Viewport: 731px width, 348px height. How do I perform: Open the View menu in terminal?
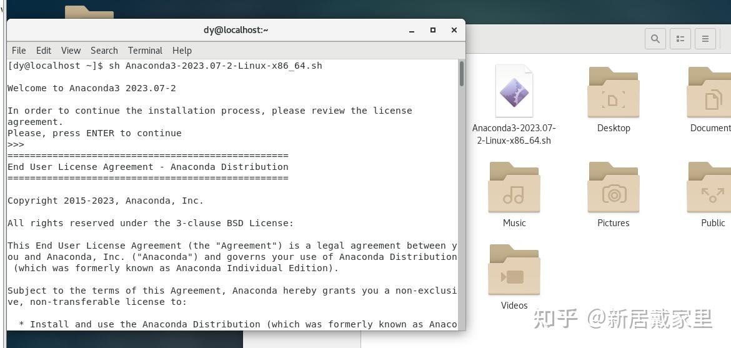coord(71,51)
